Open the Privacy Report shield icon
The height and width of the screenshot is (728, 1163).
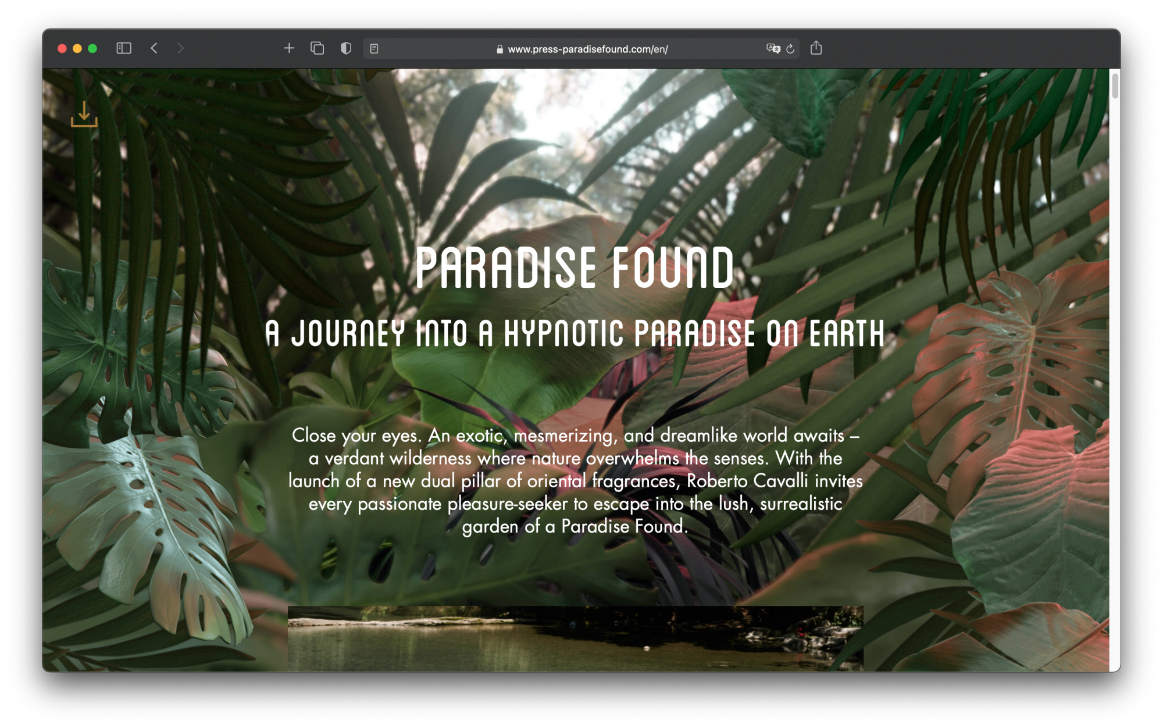[x=346, y=48]
